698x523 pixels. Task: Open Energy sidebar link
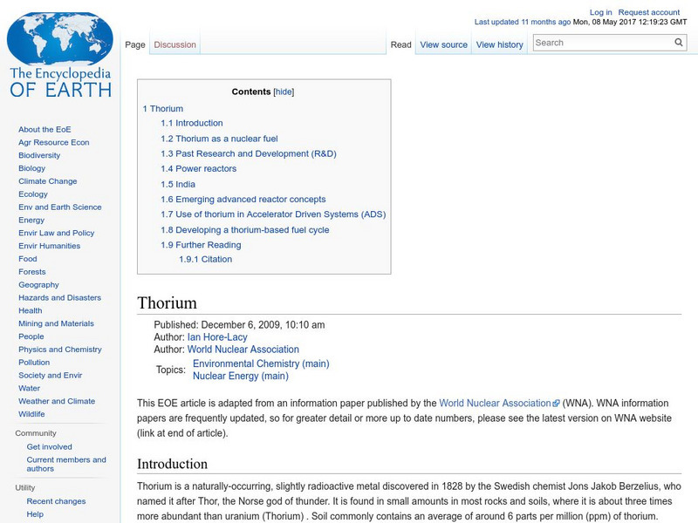tap(31, 220)
